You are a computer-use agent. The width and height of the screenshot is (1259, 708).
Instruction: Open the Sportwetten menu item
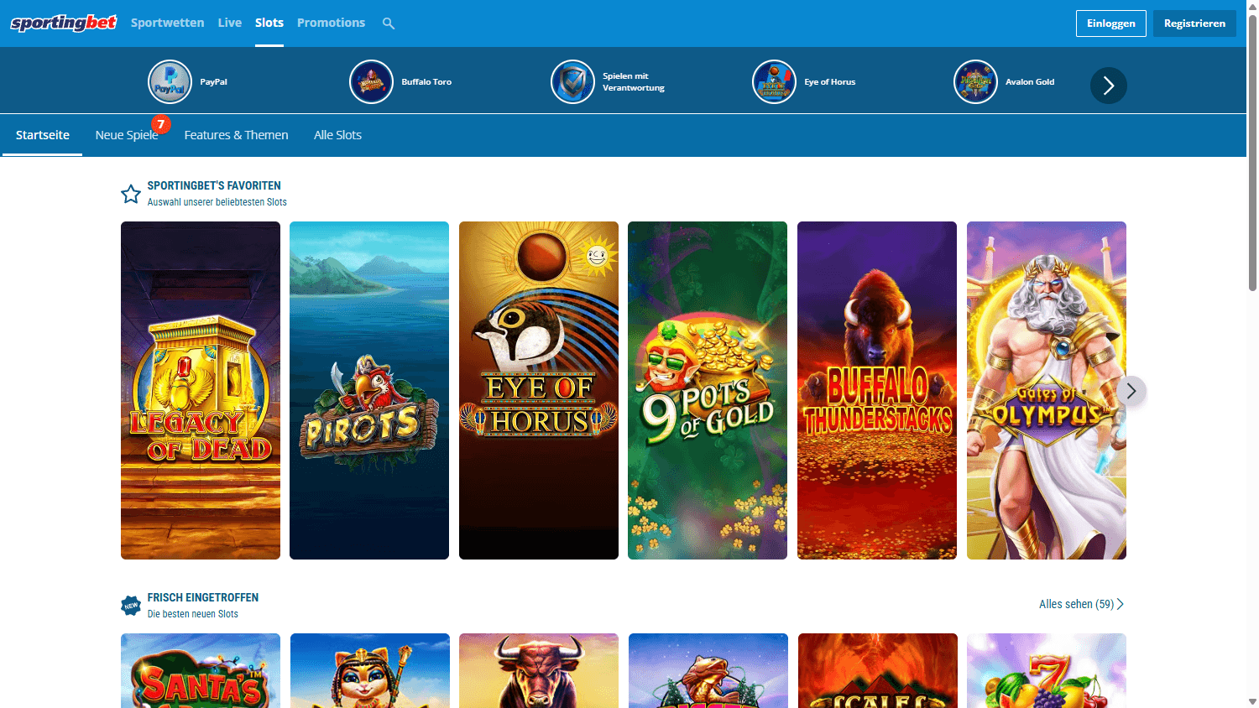pyautogui.click(x=167, y=23)
